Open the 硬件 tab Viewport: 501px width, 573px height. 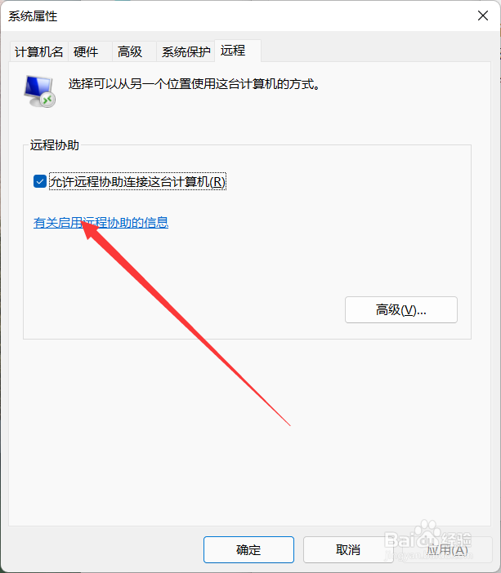pos(90,52)
